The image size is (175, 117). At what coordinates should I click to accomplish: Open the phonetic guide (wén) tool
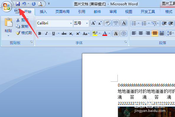point(116,23)
